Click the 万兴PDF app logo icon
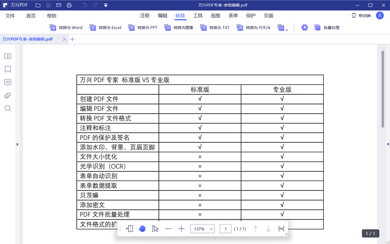390x244 pixels. [x=5, y=5]
